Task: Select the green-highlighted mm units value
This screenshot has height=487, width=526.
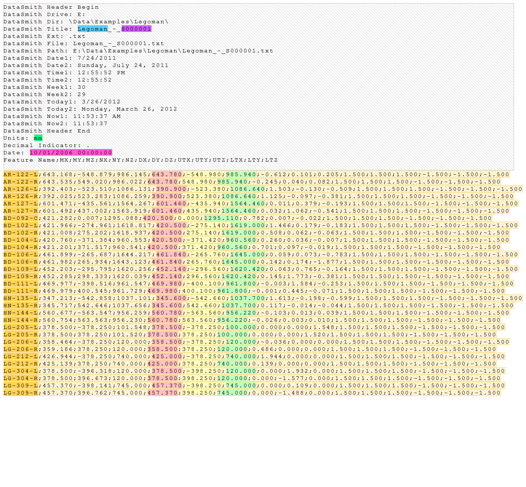Action: pos(38,138)
